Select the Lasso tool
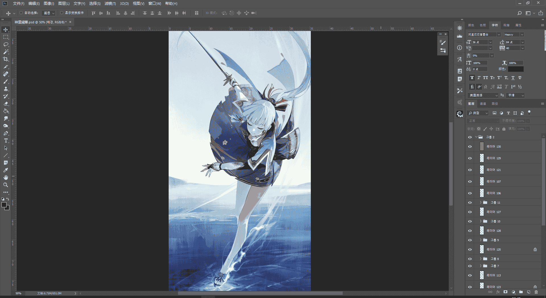This screenshot has height=298, width=546. pos(6,44)
